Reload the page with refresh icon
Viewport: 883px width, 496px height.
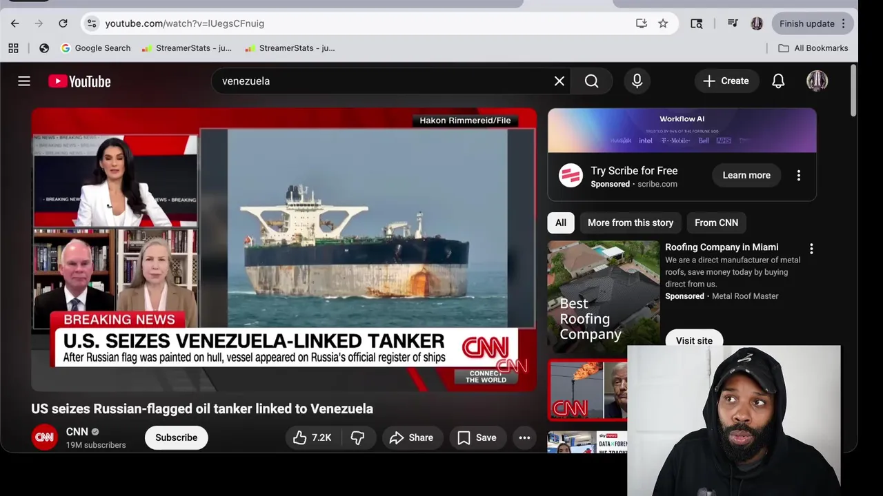[63, 23]
